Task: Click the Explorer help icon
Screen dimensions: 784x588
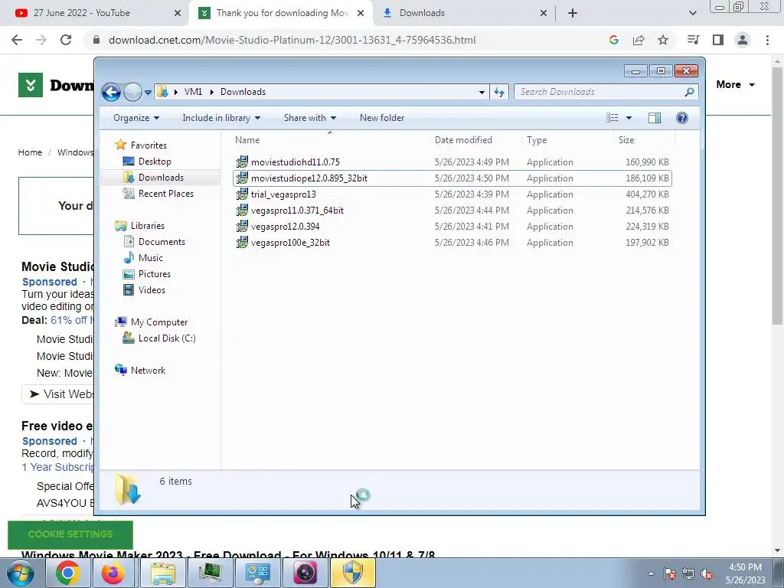Action: [682, 118]
